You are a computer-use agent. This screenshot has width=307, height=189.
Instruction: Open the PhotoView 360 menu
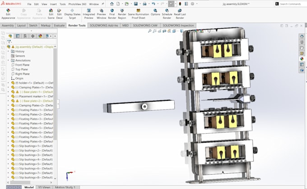click(x=77, y=4)
